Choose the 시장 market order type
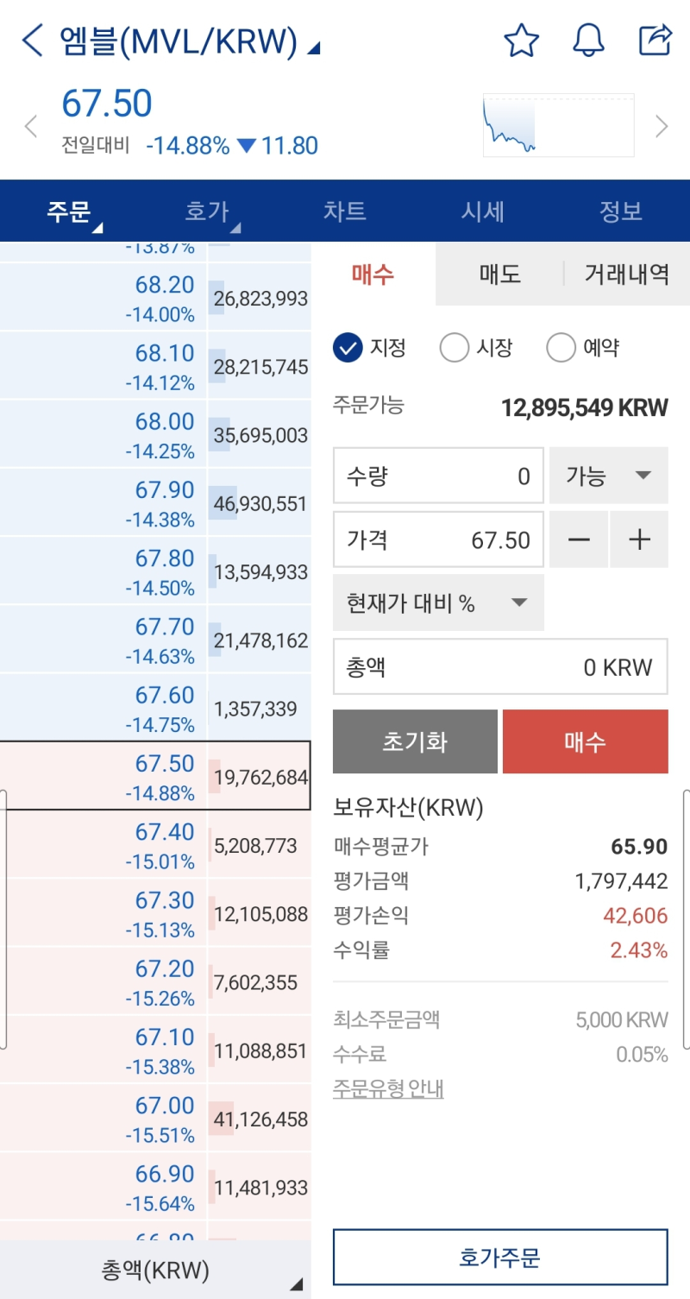This screenshot has width=690, height=1299. (x=455, y=347)
